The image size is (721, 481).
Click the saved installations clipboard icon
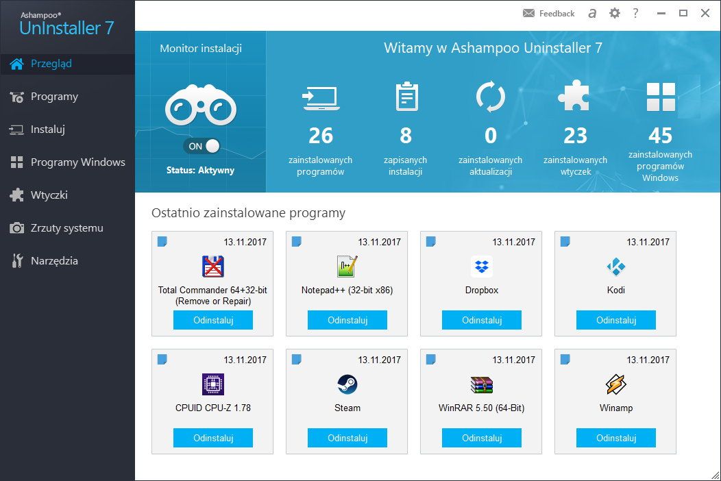pyautogui.click(x=406, y=96)
